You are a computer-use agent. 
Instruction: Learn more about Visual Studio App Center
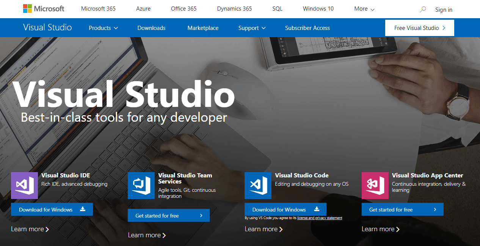pyautogui.click(x=381, y=229)
